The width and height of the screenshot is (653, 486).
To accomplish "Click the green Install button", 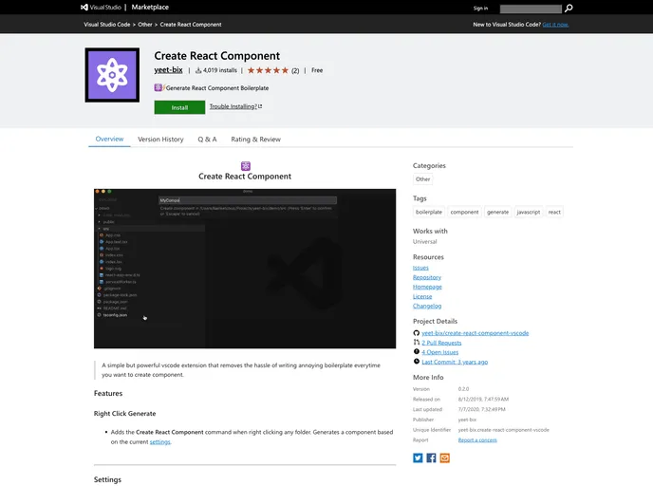I will click(179, 107).
